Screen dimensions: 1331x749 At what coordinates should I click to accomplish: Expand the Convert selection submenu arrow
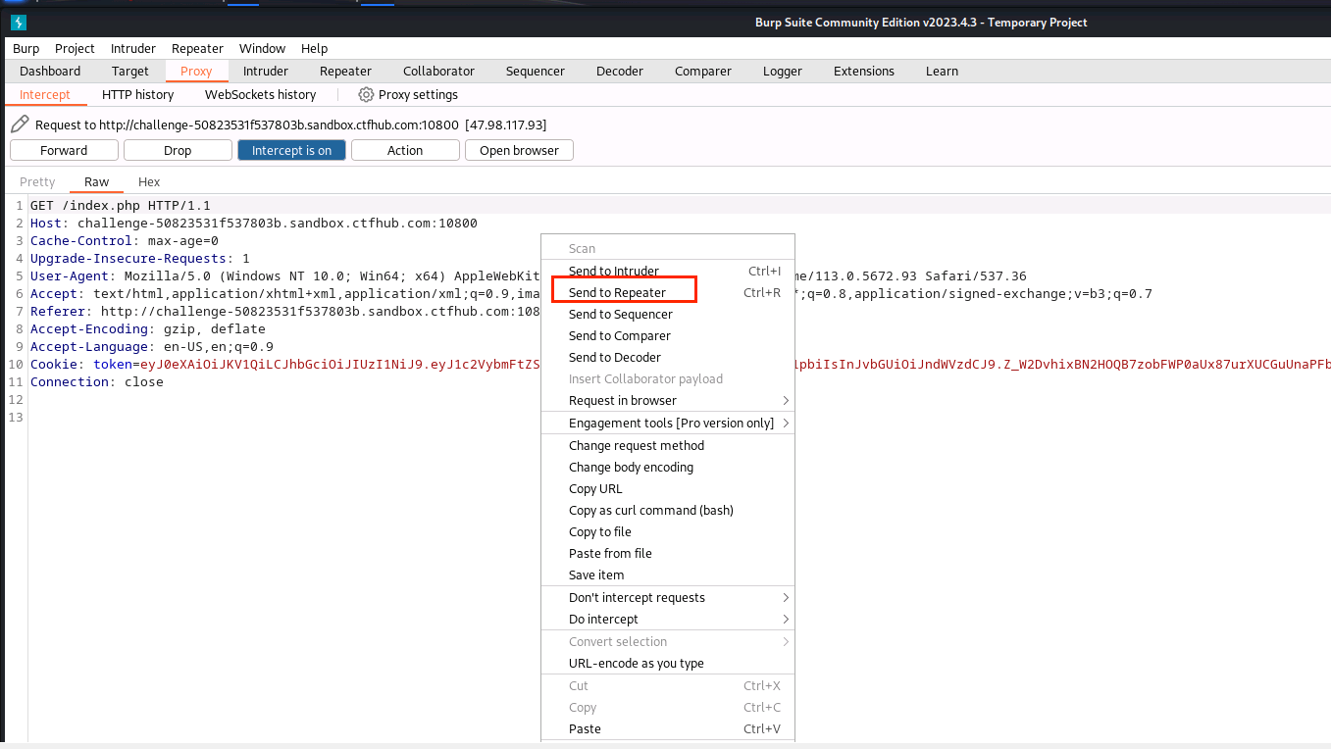click(786, 641)
